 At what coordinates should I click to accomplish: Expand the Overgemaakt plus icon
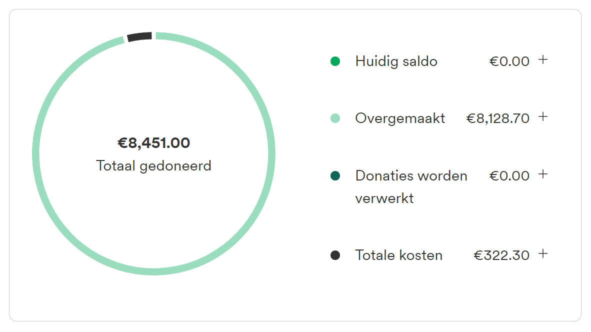point(543,117)
